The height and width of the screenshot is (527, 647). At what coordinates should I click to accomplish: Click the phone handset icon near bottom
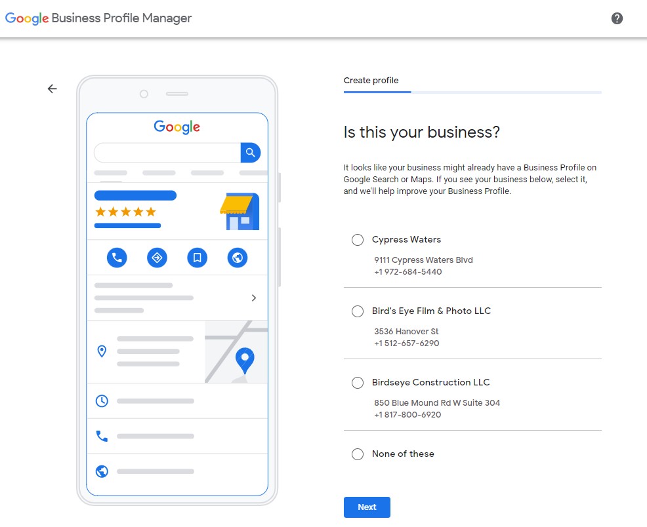[x=102, y=436]
